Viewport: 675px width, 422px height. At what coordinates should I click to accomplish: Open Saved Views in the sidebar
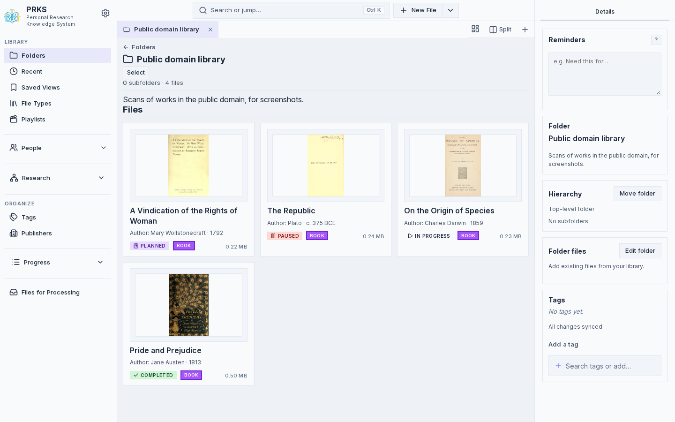pyautogui.click(x=57, y=87)
